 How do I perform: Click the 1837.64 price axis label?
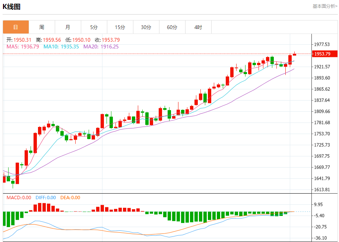(x=322, y=100)
